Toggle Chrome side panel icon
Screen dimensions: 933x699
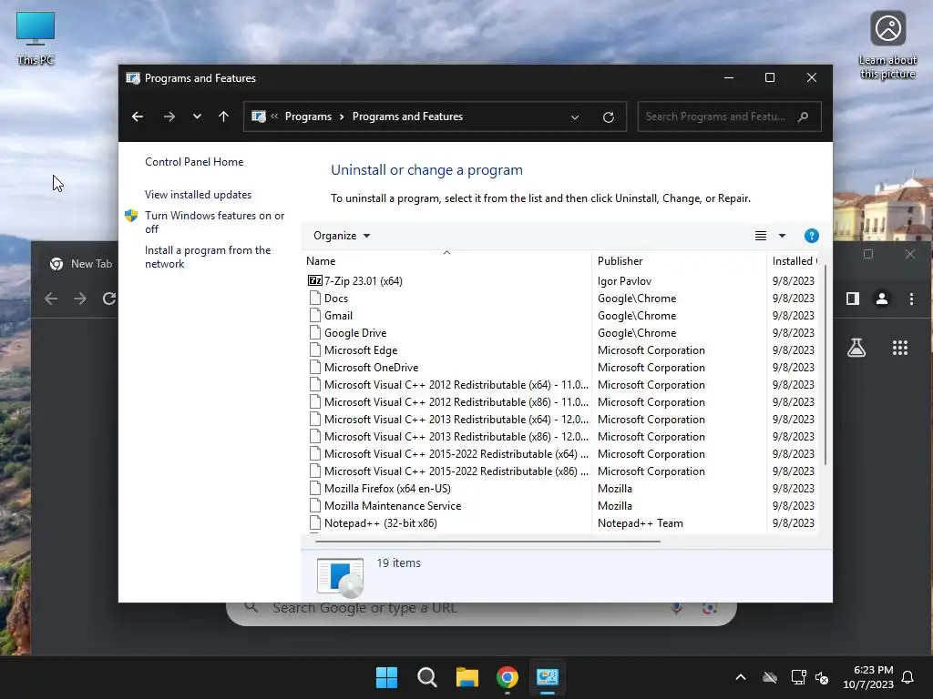[853, 299]
